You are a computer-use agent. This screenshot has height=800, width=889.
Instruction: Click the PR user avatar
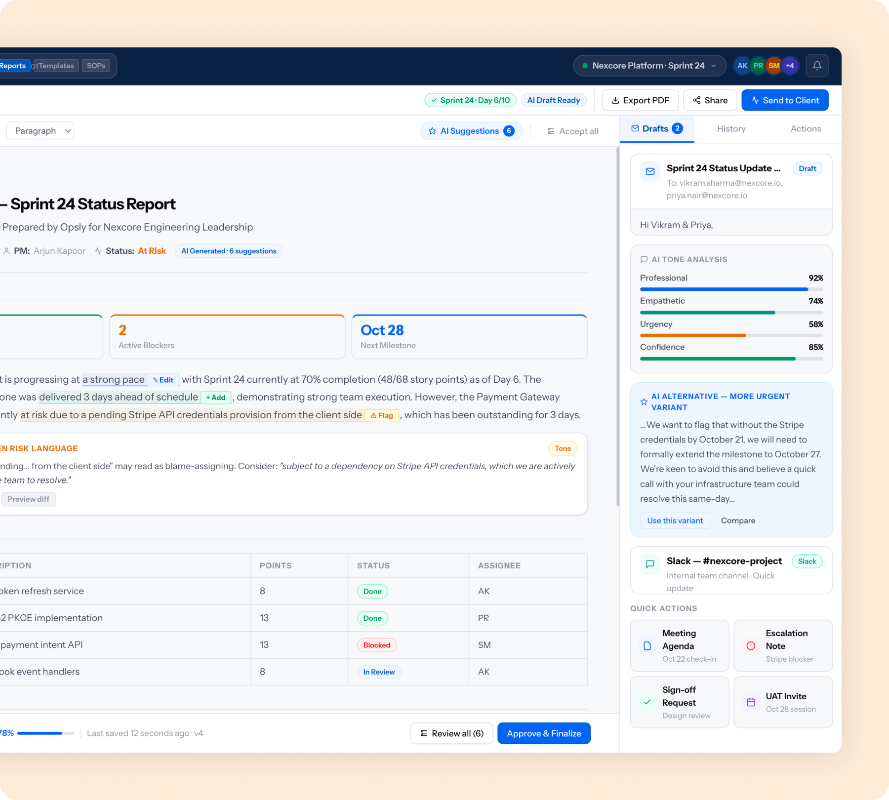(x=758, y=66)
